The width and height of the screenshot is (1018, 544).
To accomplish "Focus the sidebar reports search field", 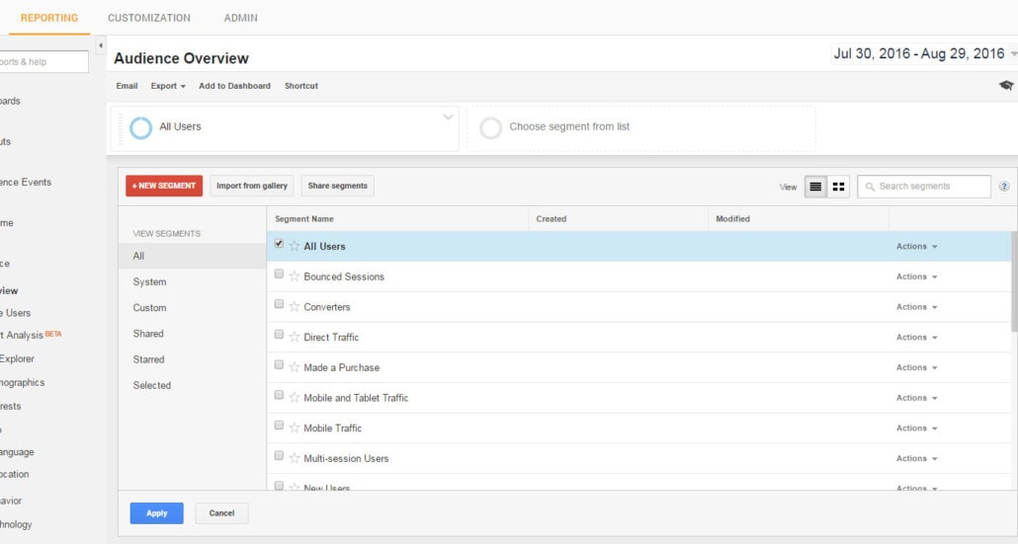I will click(x=42, y=61).
